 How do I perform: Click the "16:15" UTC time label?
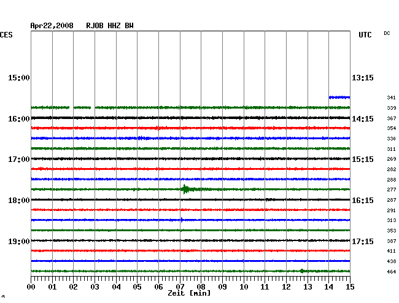click(x=363, y=201)
